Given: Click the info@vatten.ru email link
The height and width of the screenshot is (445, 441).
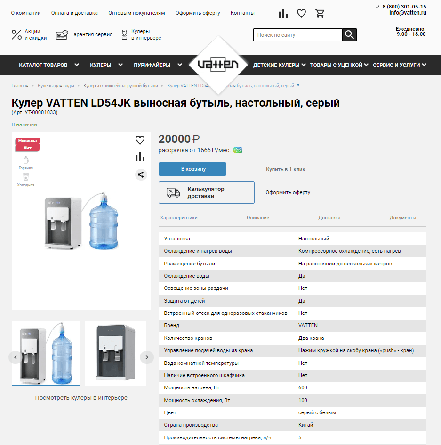Looking at the screenshot, I should (x=408, y=12).
